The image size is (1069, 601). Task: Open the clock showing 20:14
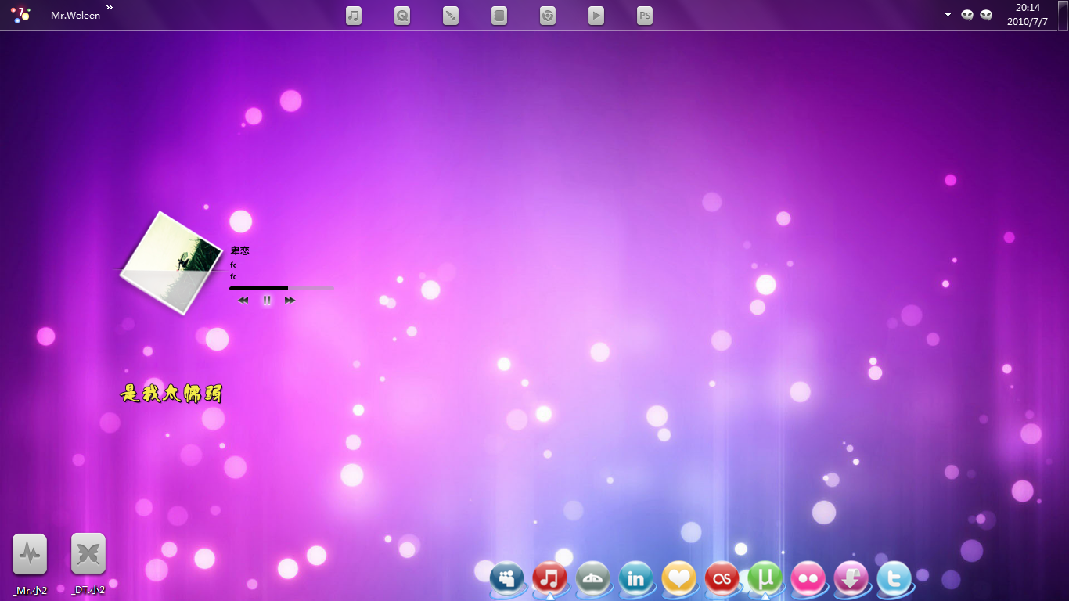1028,15
